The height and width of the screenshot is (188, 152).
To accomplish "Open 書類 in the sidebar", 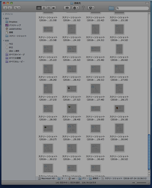I will 9,32.
